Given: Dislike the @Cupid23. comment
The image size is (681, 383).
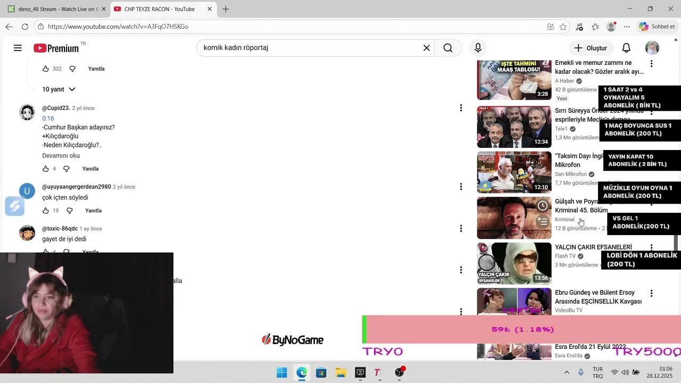Looking at the screenshot, I should (x=67, y=169).
